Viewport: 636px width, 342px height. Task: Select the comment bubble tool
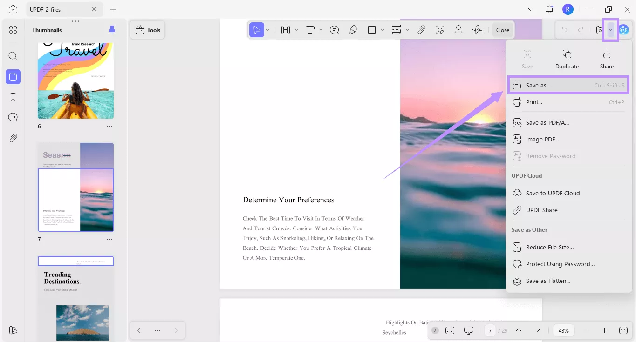pyautogui.click(x=334, y=30)
